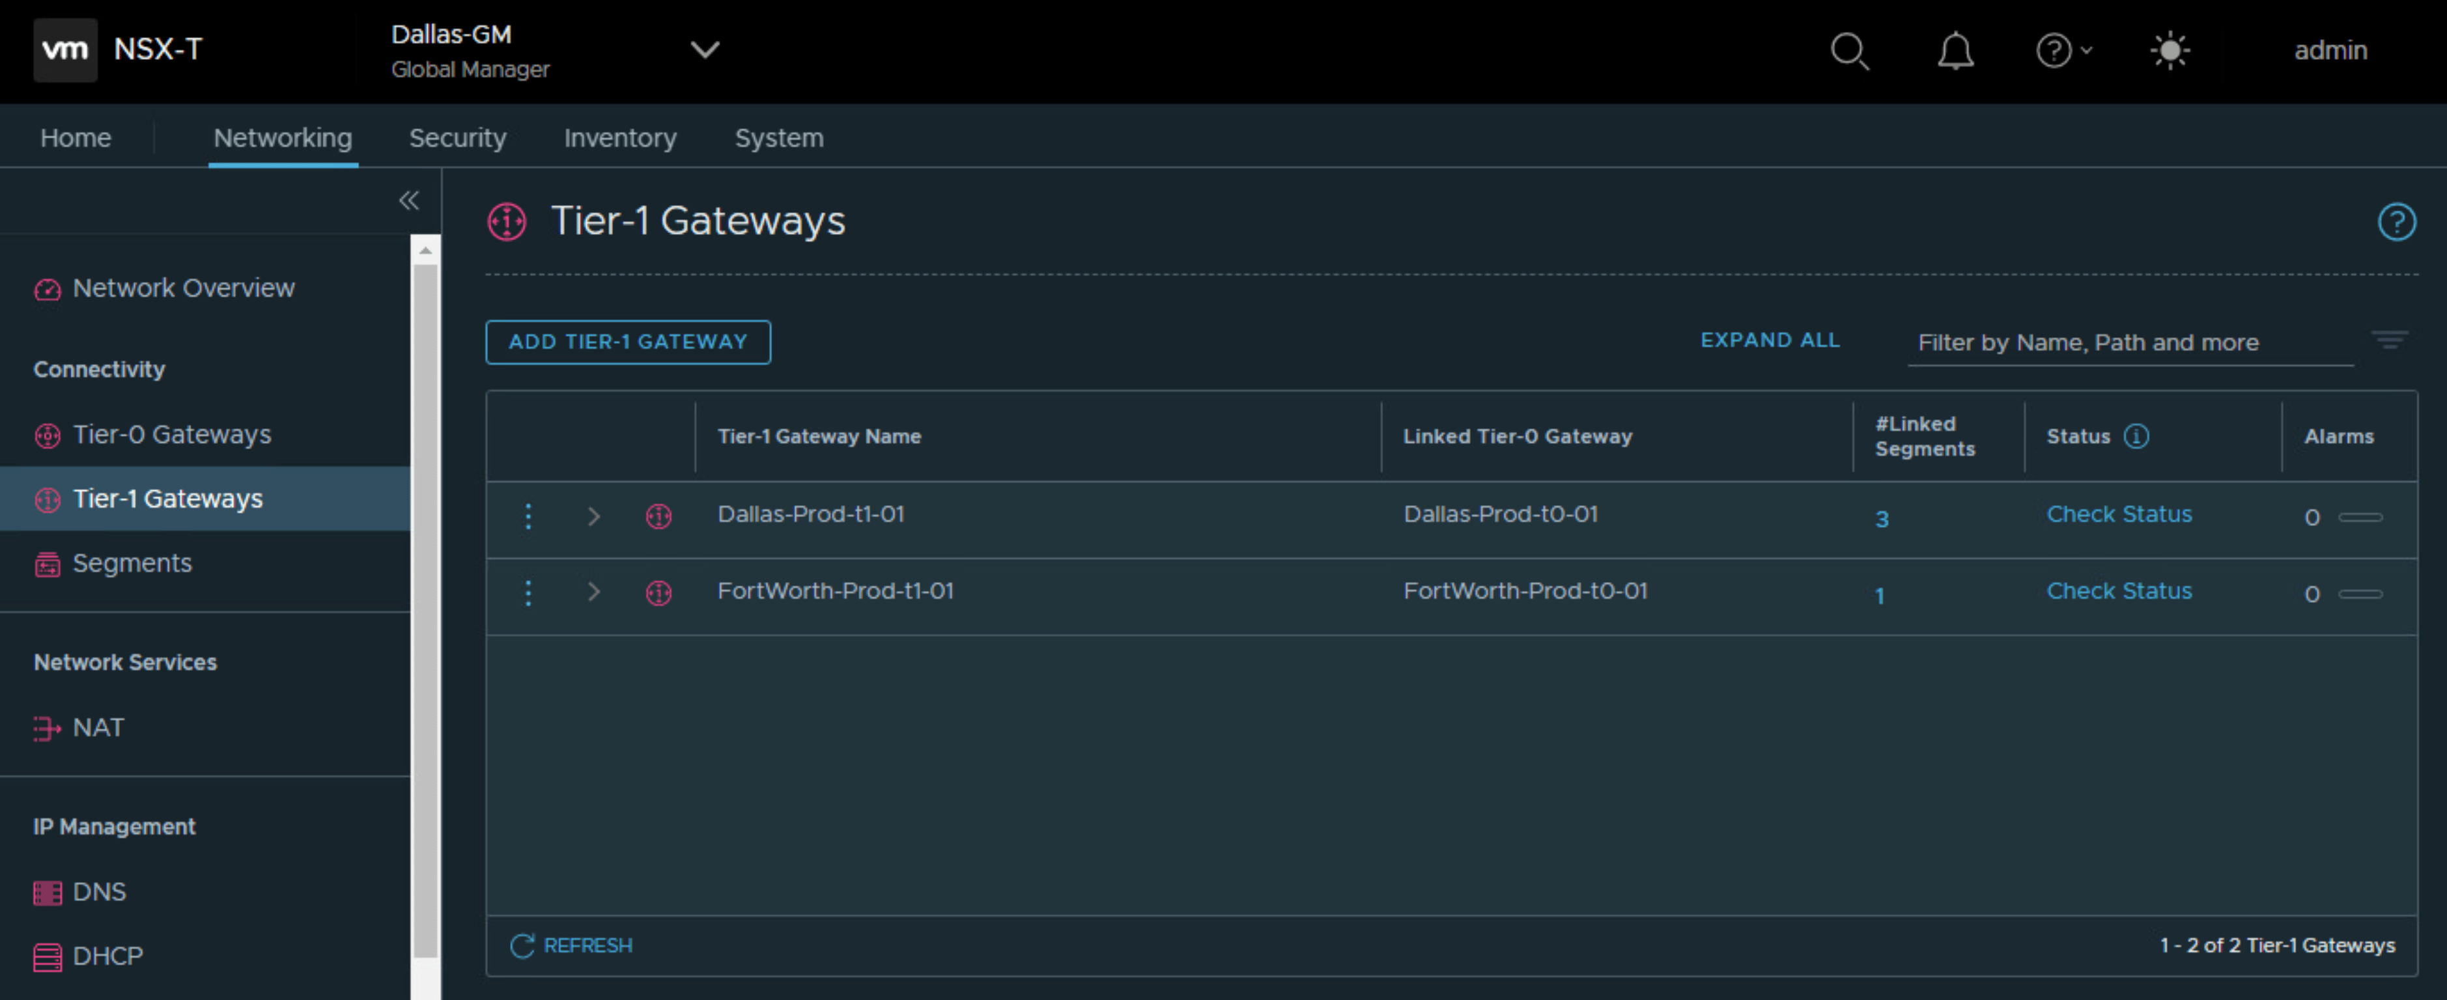The image size is (2447, 1000).
Task: Select the Networking tab
Action: click(282, 138)
